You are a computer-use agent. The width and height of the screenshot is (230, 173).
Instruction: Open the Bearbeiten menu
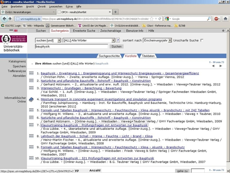point(17,7)
